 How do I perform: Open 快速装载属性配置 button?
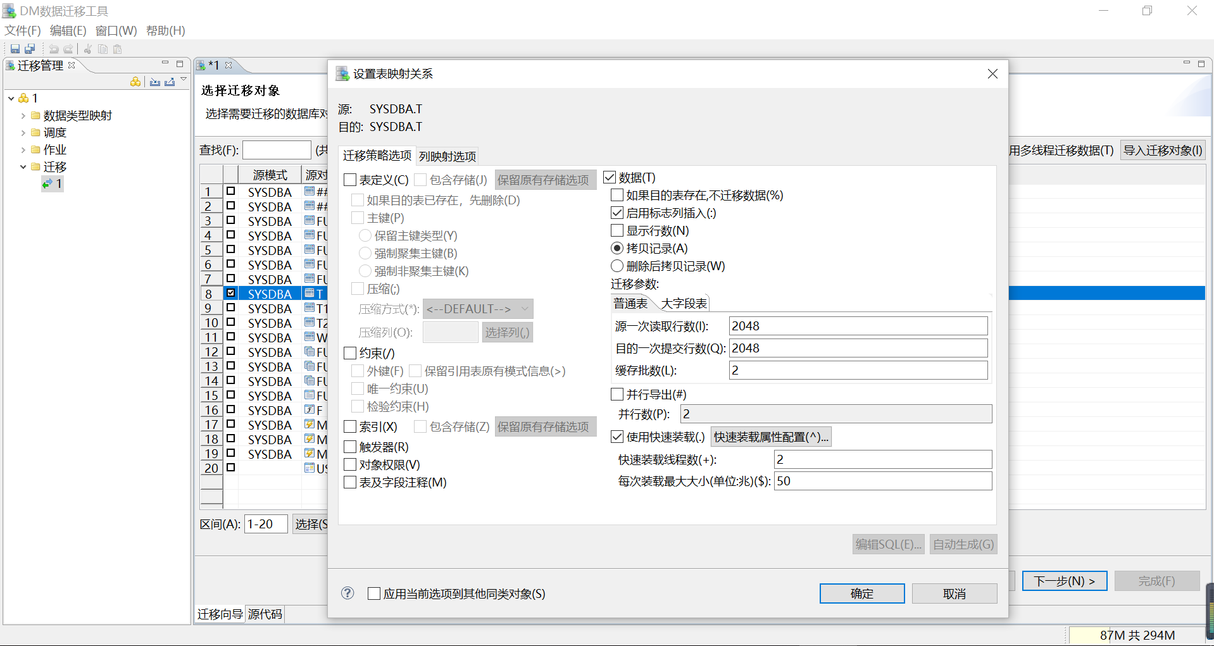[771, 437]
